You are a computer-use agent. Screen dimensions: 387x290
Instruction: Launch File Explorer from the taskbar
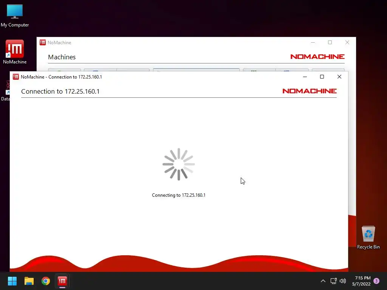tap(29, 281)
